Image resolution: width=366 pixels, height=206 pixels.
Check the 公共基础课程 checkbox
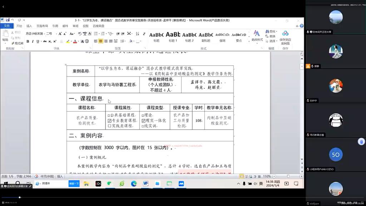[x=109, y=116]
